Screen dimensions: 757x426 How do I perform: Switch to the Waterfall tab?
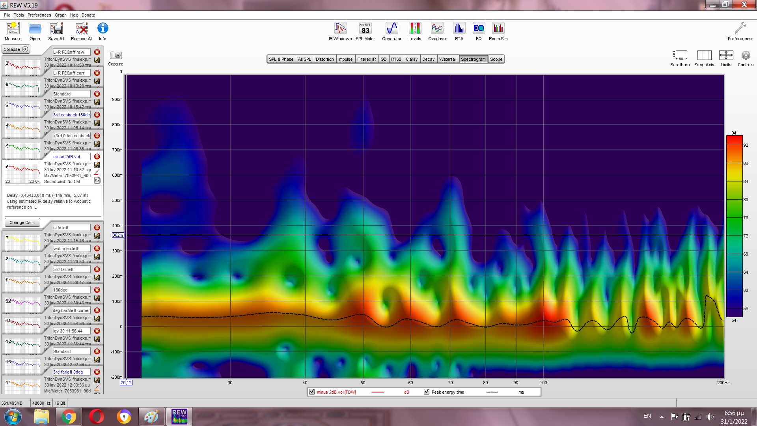pos(447,59)
